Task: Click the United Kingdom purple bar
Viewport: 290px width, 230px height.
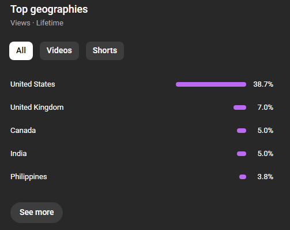Action: (240, 107)
